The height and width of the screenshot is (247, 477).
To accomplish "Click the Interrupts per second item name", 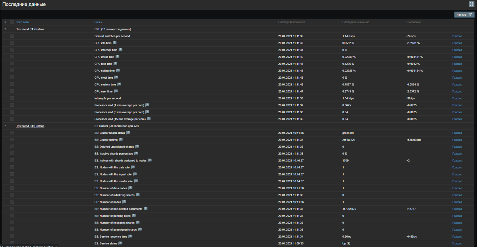I will tap(108, 98).
